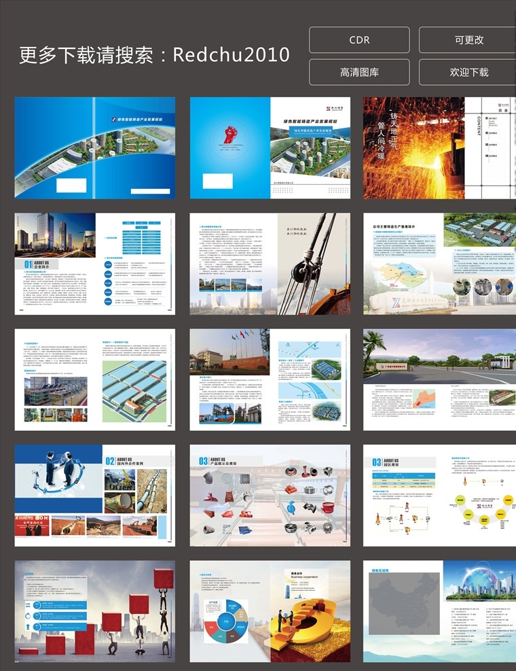
Task: Open the 01 About Us company profile spread
Action: click(x=95, y=264)
